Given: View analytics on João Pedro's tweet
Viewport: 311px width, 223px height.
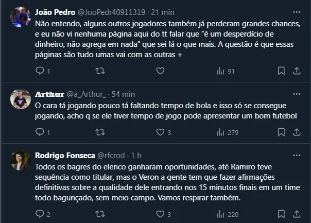Looking at the screenshot, I should click(x=220, y=71).
